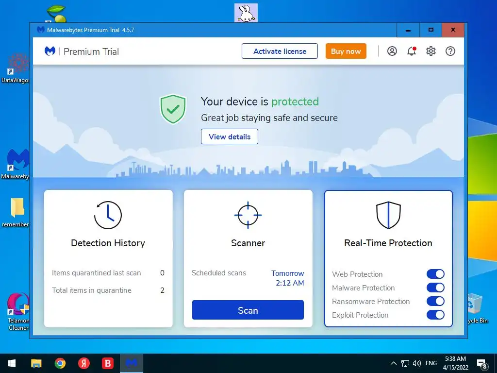Screen dimensions: 497x373
Task: Select the Recycle Bin desktop icon
Action: (477, 308)
